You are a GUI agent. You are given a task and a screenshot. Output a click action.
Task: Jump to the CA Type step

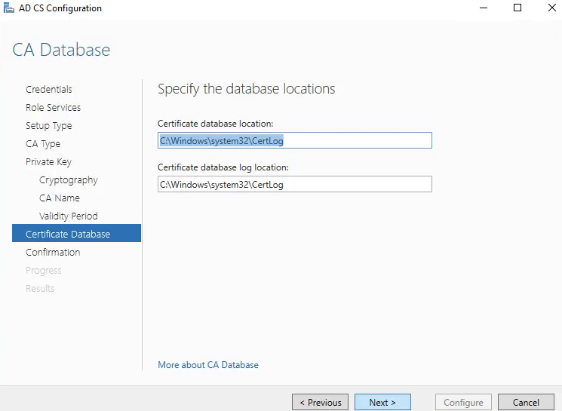coord(43,144)
